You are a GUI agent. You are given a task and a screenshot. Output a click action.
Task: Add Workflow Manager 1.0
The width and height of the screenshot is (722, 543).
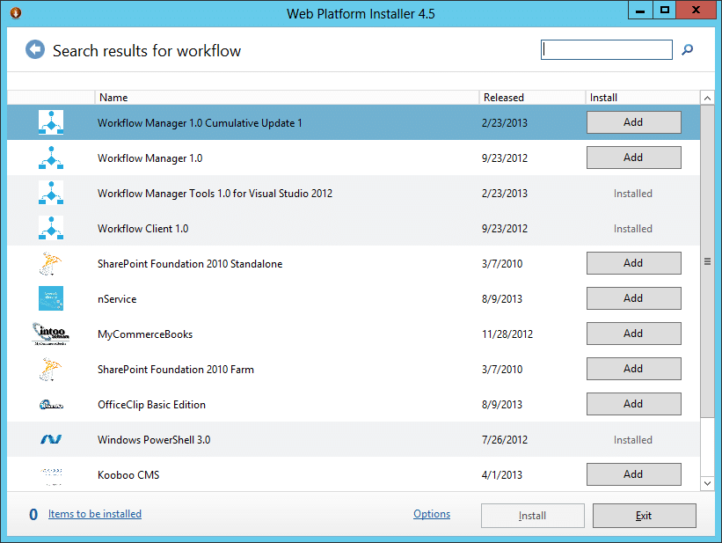tap(633, 158)
